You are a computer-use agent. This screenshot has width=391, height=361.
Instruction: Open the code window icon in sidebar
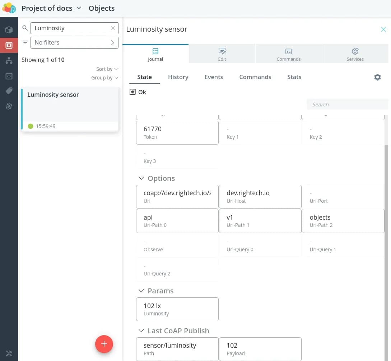(x=9, y=76)
